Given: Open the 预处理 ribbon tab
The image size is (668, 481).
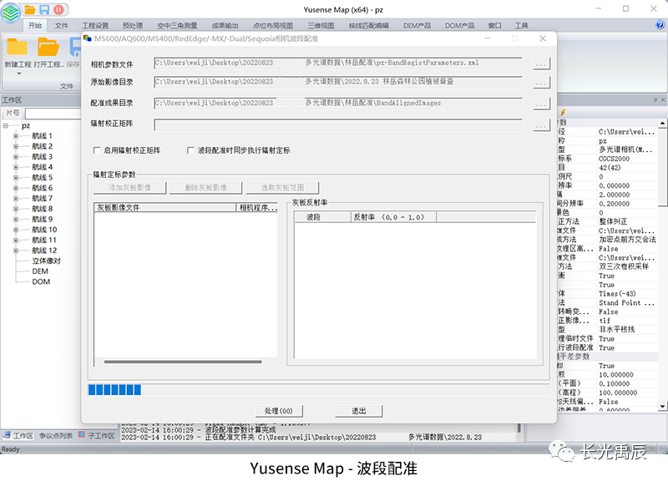Looking at the screenshot, I should click(x=133, y=26).
